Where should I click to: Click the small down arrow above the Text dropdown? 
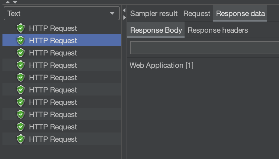15,2
